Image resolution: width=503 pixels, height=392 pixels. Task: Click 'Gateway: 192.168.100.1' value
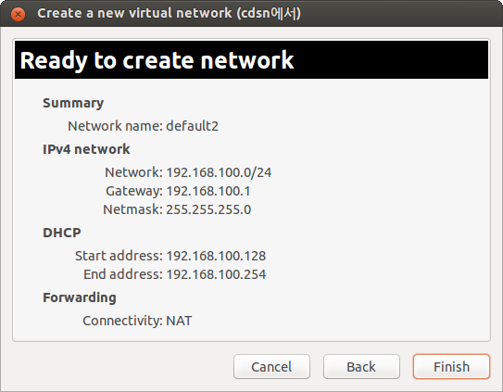(178, 191)
